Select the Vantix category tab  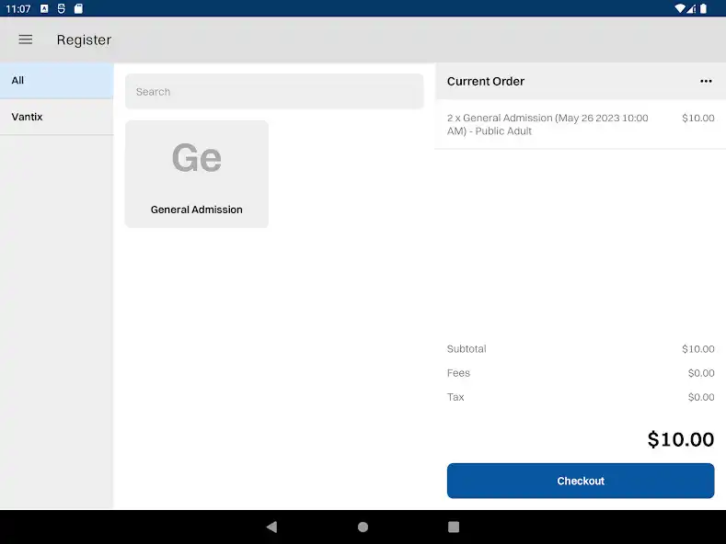pos(56,117)
